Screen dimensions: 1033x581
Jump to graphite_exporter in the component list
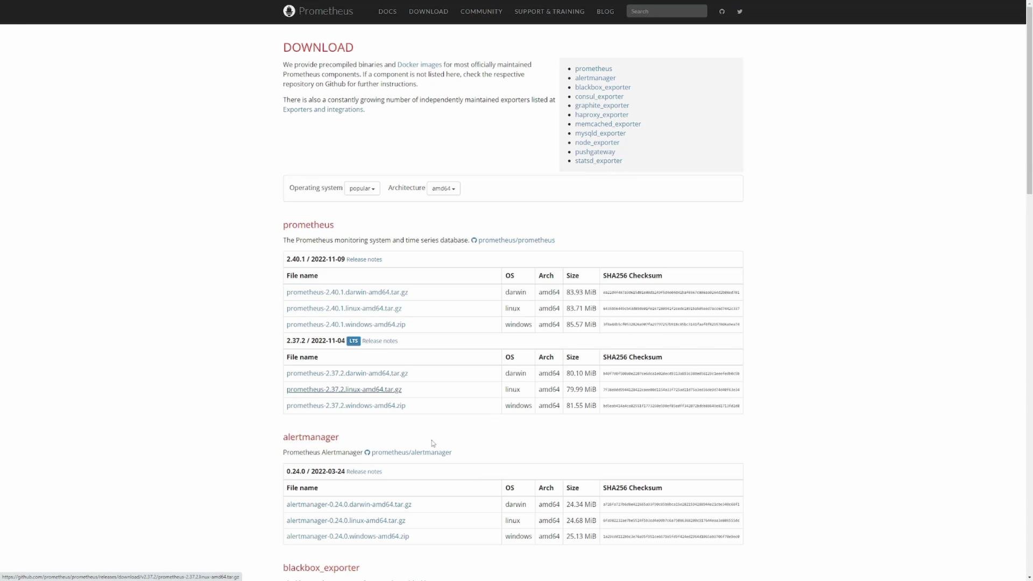[x=602, y=105]
